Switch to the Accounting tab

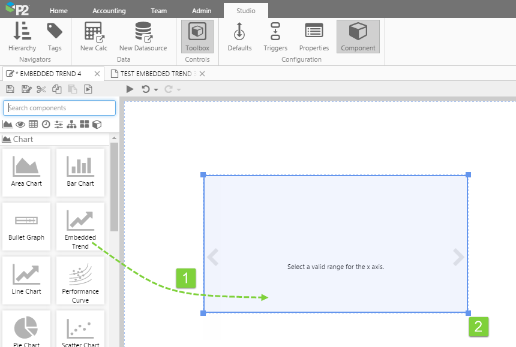[109, 11]
